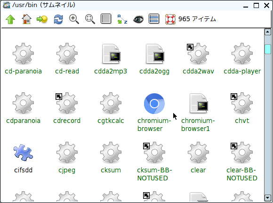Select the cd-paranoia gear icon
This screenshot has width=273, height=203.
(23, 54)
